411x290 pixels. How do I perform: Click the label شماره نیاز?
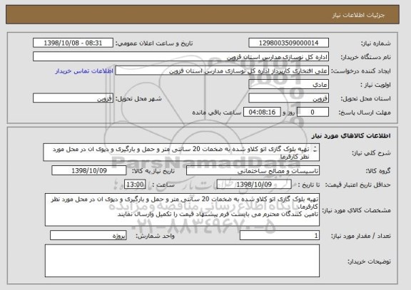(x=376, y=43)
